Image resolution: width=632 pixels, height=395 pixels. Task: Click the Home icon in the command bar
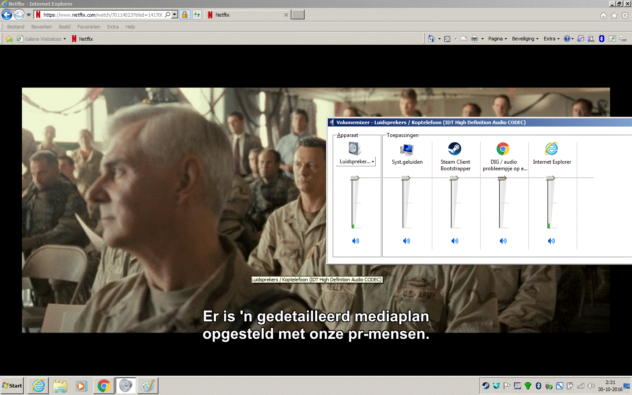click(431, 39)
